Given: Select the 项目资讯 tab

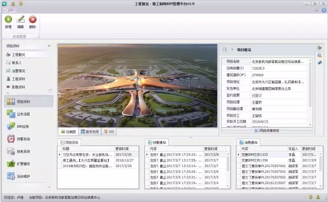Looking at the screenshot, I should click(69, 142).
